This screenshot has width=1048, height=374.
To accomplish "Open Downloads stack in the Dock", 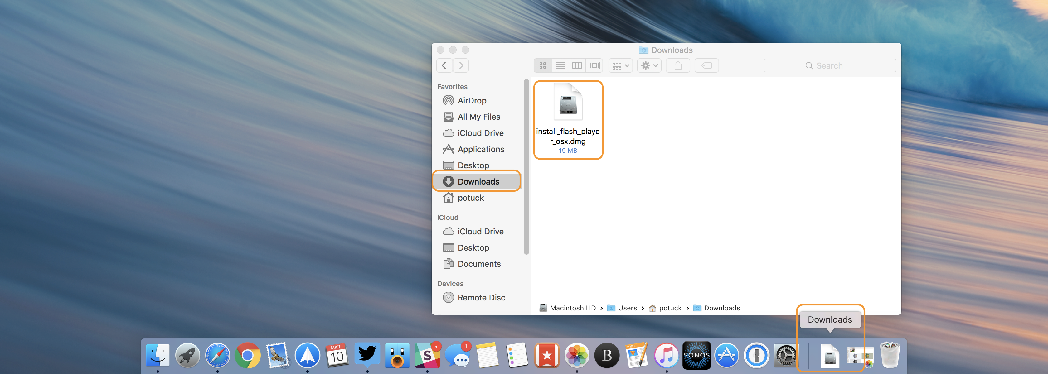I will [x=830, y=356].
